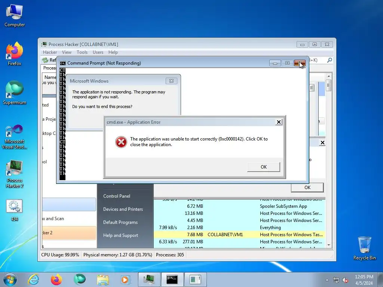Click OK in the cmd.exe Application Error dialog
383x287 pixels.
264,167
